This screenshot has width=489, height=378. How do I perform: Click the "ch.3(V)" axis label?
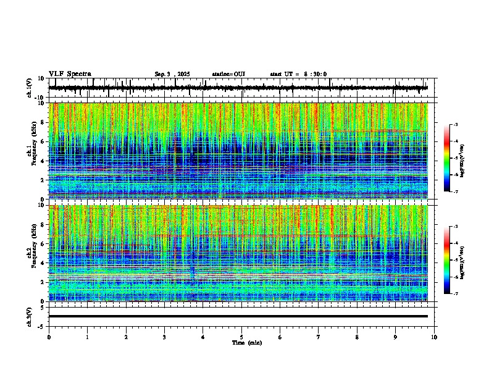(30, 317)
